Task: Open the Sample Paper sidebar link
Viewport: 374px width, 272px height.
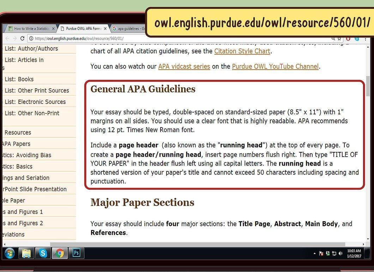Action: click(14, 201)
